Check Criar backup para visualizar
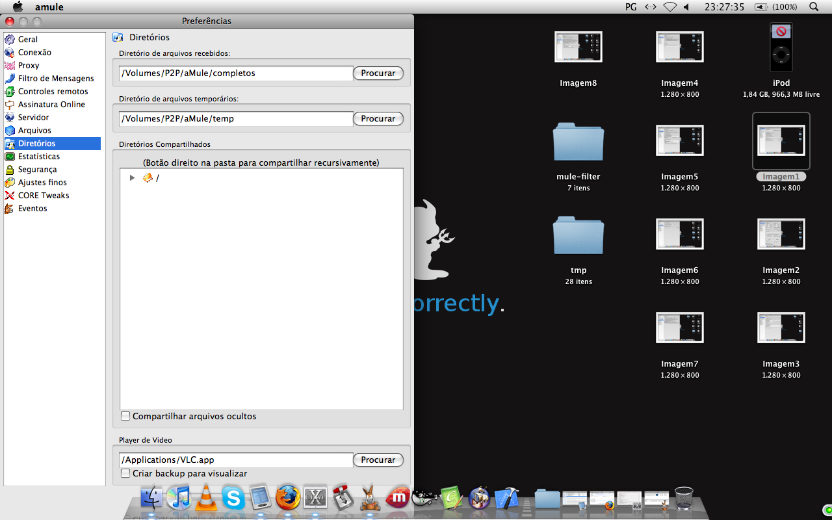Viewport: 832px width, 520px height. tap(126, 474)
